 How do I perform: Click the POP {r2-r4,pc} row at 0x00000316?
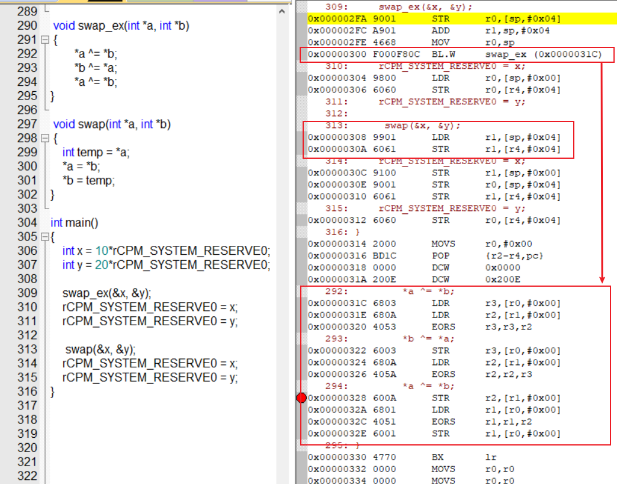[x=462, y=255]
